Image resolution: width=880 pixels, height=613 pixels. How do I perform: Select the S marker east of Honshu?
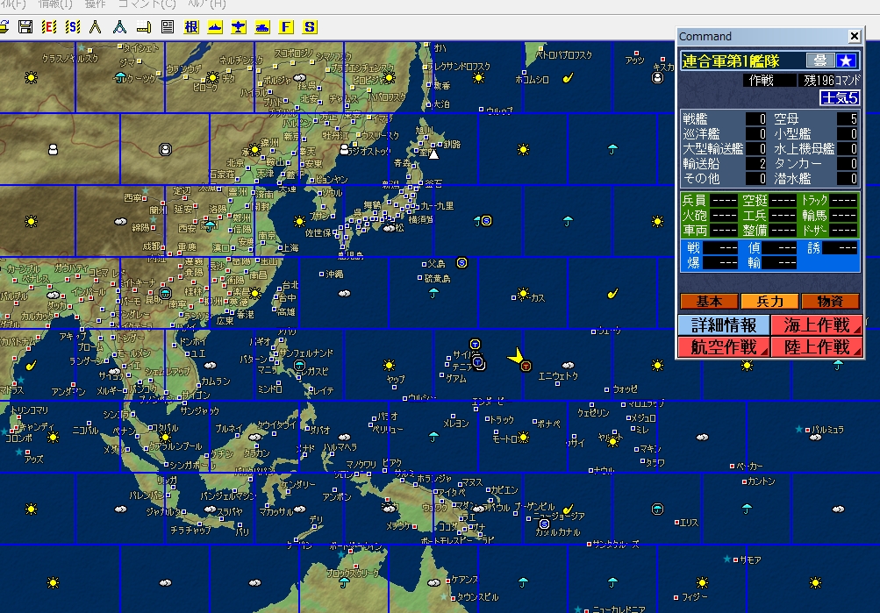point(487,220)
